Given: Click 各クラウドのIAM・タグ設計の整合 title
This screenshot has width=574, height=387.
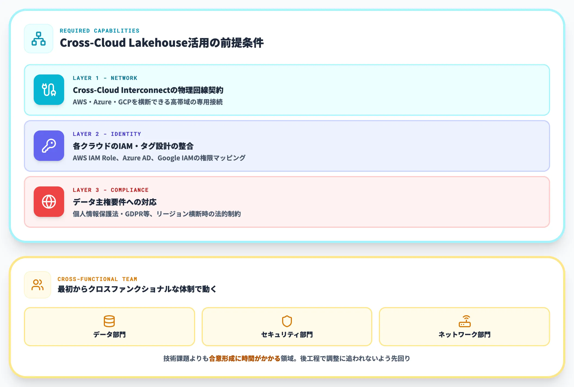Looking at the screenshot, I should tap(133, 146).
